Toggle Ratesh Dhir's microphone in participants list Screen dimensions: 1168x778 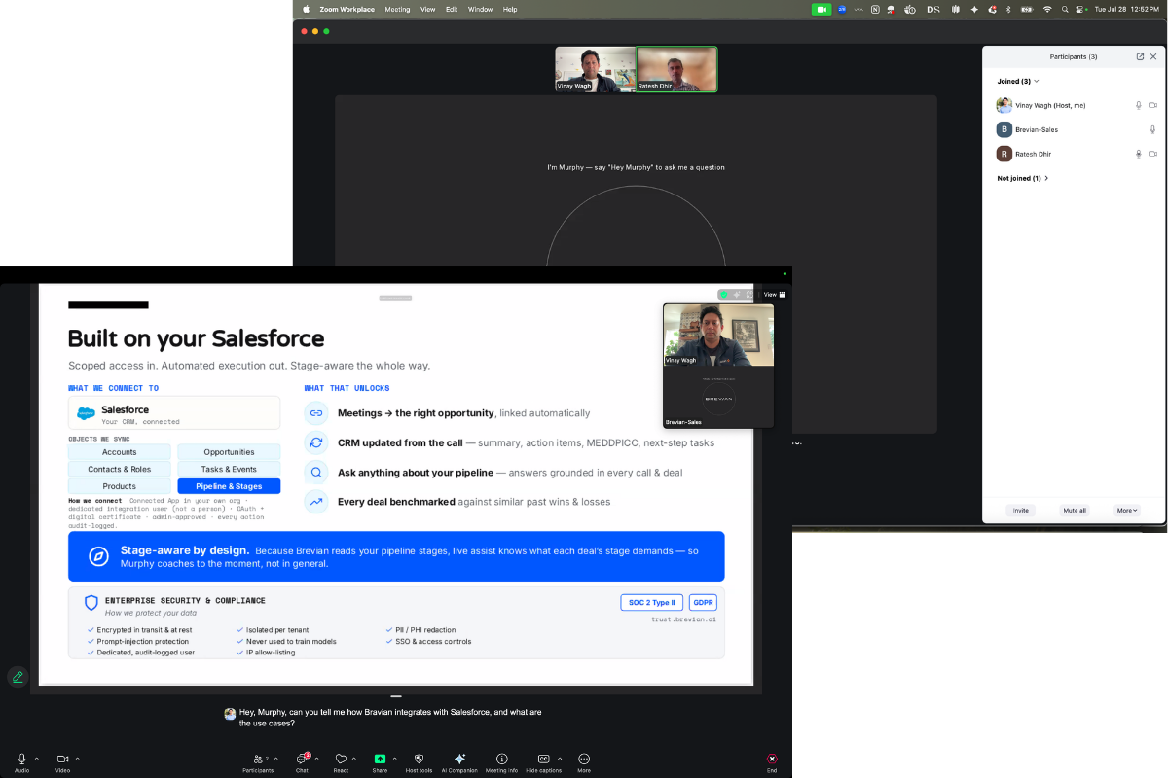pos(1138,154)
